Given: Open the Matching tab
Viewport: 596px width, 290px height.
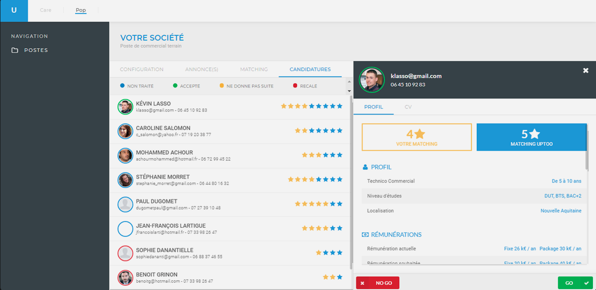Looking at the screenshot, I should point(254,70).
